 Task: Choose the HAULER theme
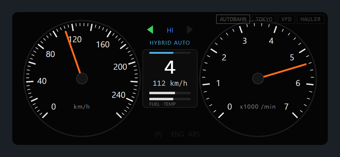(x=310, y=19)
